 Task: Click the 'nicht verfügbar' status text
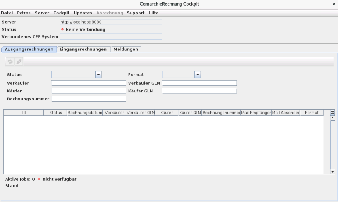tap(60, 179)
